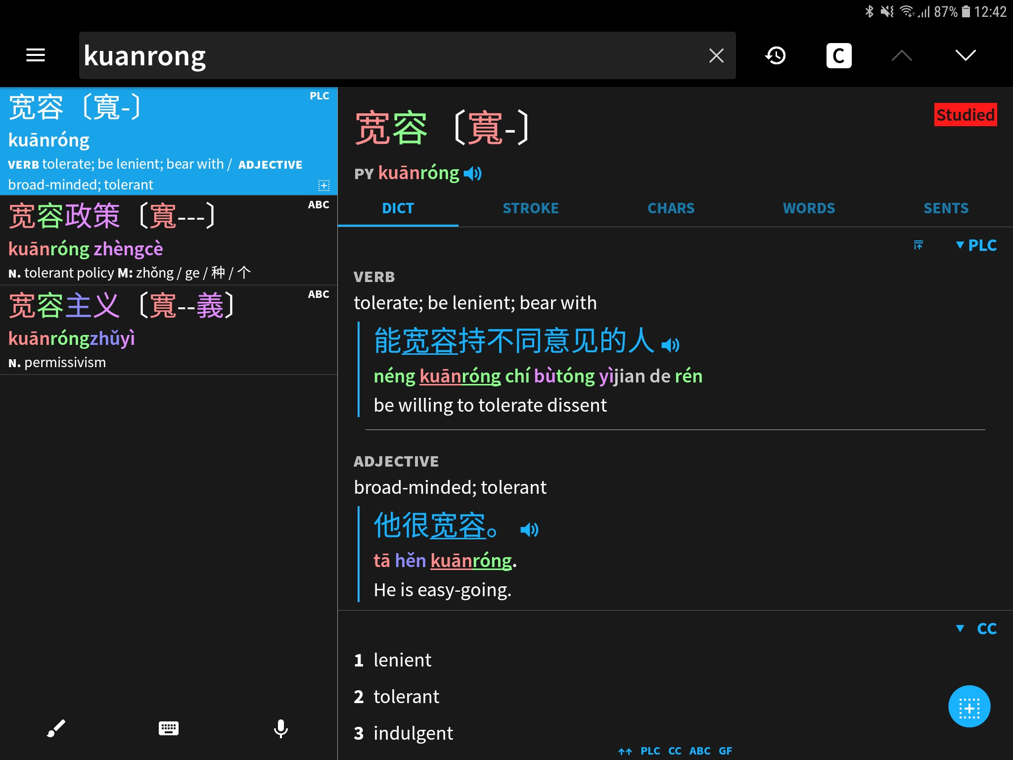The height and width of the screenshot is (760, 1013).
Task: Select the 宽容 kuānróng PLC result
Action: point(169,142)
